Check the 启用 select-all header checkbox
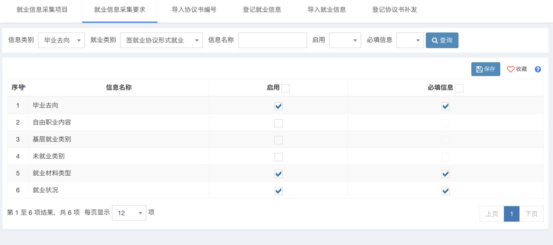This screenshot has width=553, height=245. coord(285,89)
